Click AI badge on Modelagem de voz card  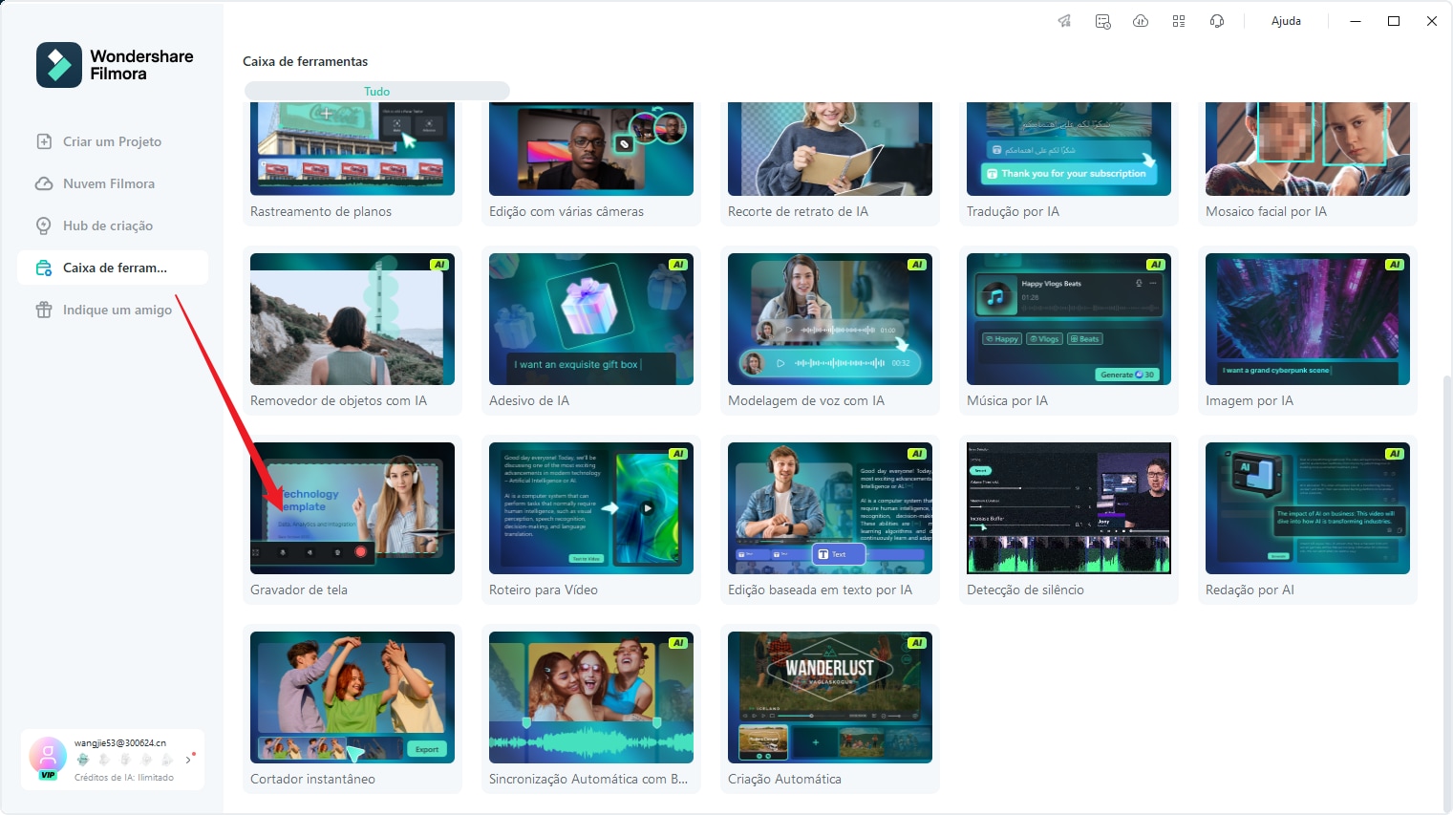point(917,265)
